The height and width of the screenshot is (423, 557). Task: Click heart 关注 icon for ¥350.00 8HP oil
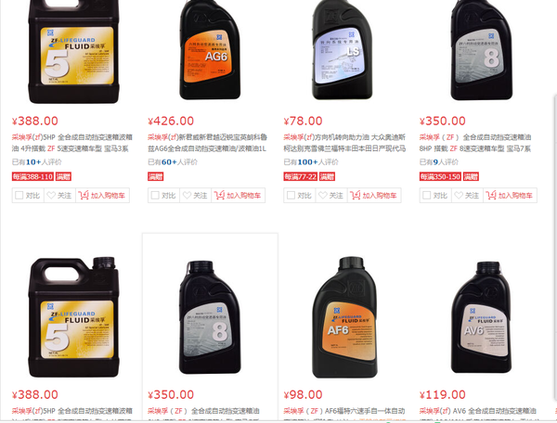point(459,195)
